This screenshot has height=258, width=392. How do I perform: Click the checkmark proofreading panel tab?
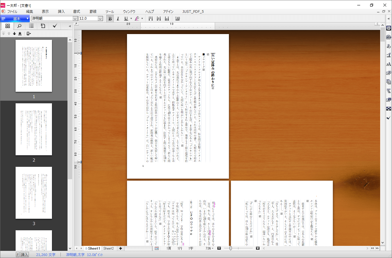pos(55,26)
